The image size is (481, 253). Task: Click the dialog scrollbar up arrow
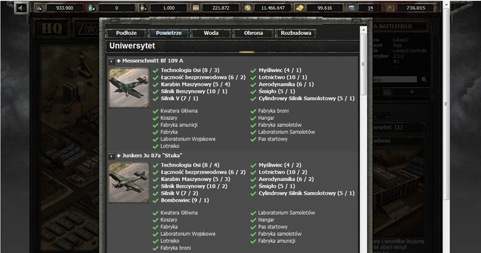[x=363, y=30]
